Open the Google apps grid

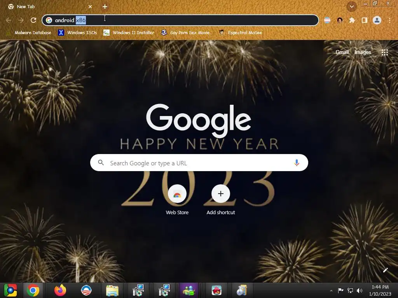385,52
